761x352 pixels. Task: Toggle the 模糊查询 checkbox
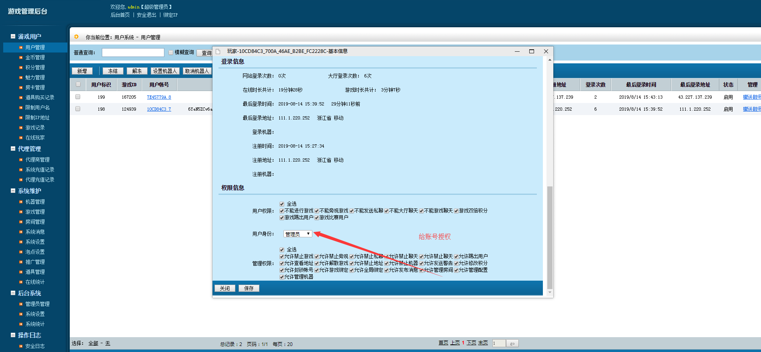click(x=171, y=53)
